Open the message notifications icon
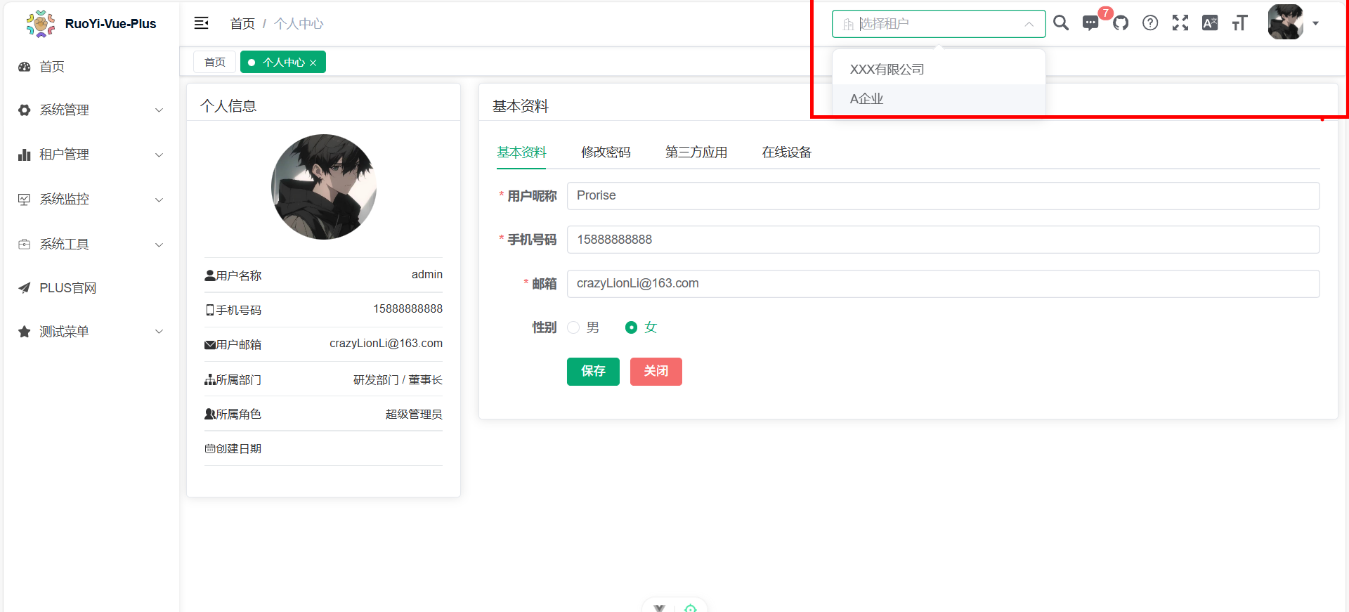 tap(1090, 23)
